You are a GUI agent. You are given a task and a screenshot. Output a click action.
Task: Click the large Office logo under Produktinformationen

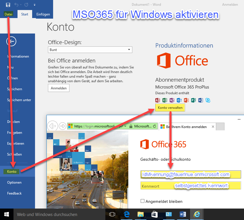tap(182, 60)
